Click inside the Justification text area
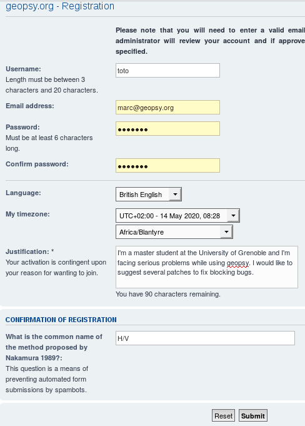The image size is (305, 426). pyautogui.click(x=207, y=267)
